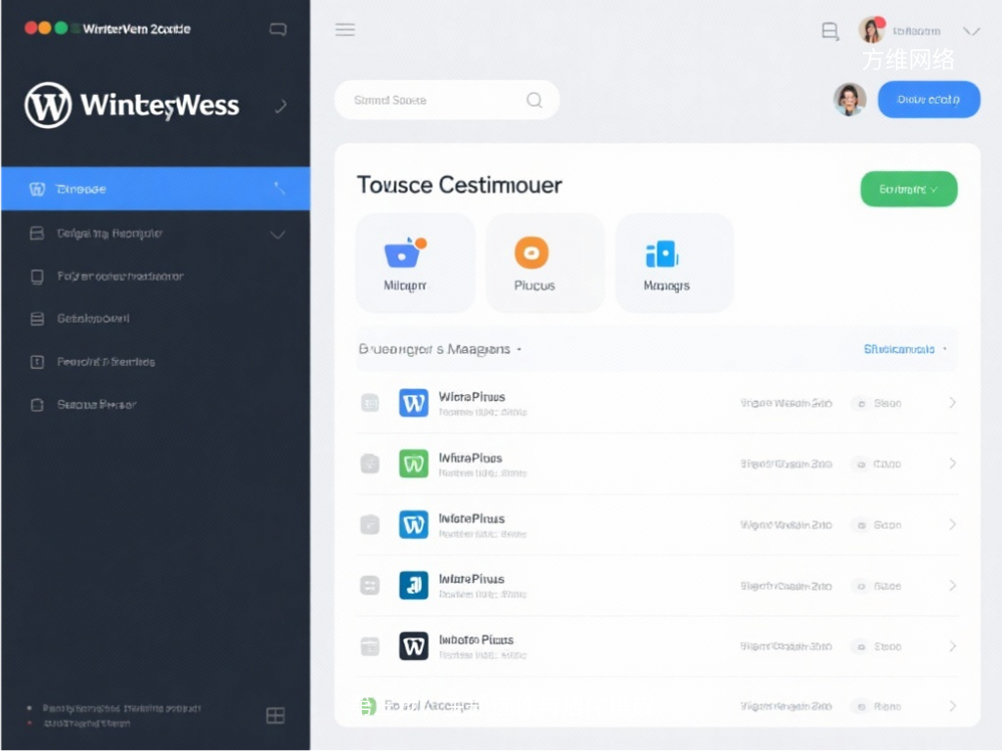Open the hamburger menu in the top bar
Viewport: 1002px width, 751px height.
pyautogui.click(x=344, y=29)
